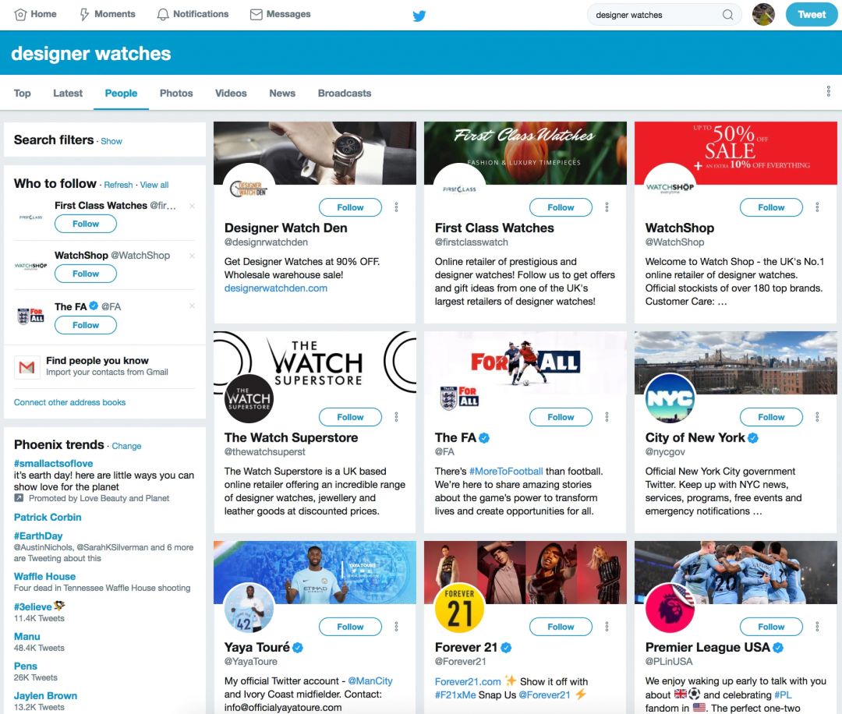The width and height of the screenshot is (842, 714).
Task: Click the Twitter bird logo
Action: click(419, 16)
